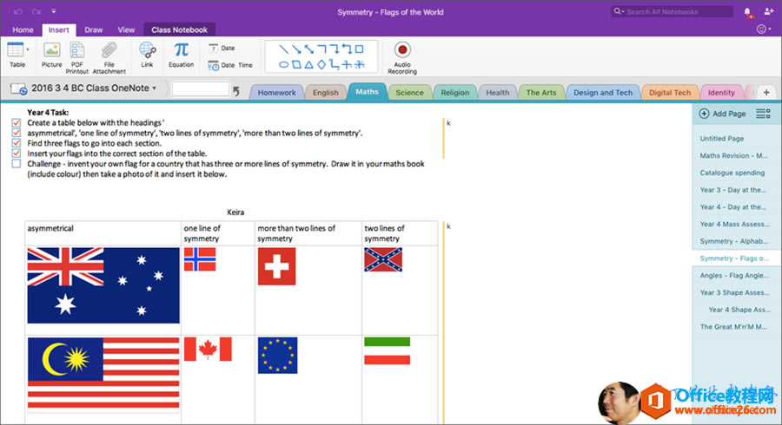Uncheck the 'Create a table below' checkbox
The image size is (782, 425).
pos(17,123)
